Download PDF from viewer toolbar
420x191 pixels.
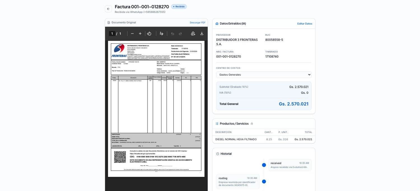tap(202, 34)
